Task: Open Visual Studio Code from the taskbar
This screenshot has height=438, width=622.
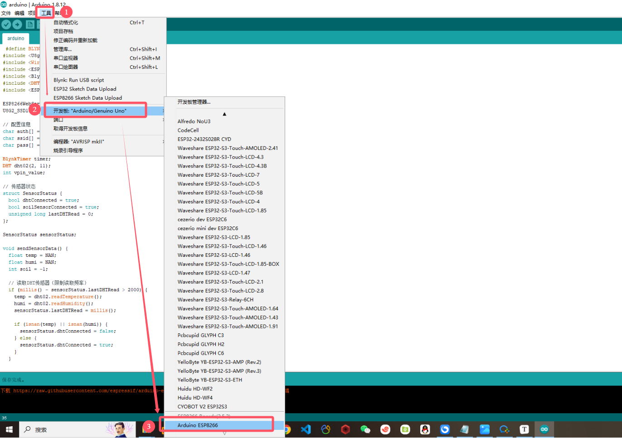Action: point(306,429)
